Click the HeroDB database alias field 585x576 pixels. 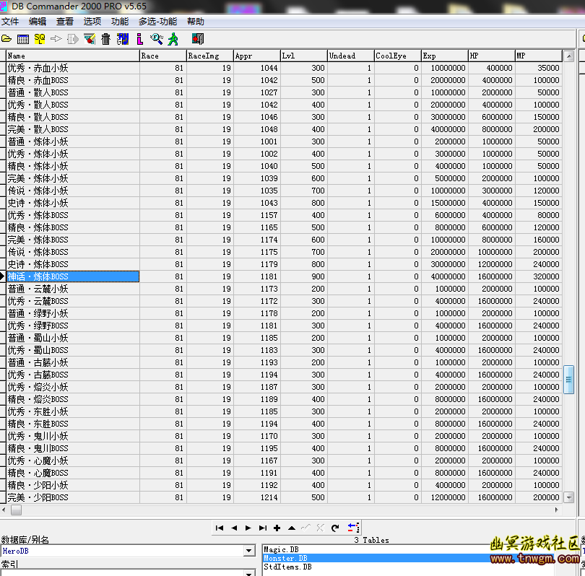[x=122, y=551]
